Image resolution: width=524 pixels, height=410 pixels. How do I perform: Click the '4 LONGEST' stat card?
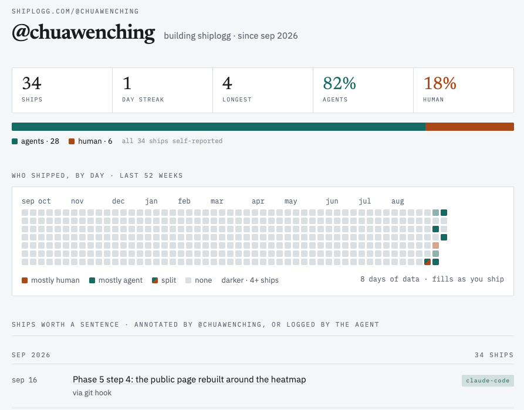pyautogui.click(x=263, y=90)
